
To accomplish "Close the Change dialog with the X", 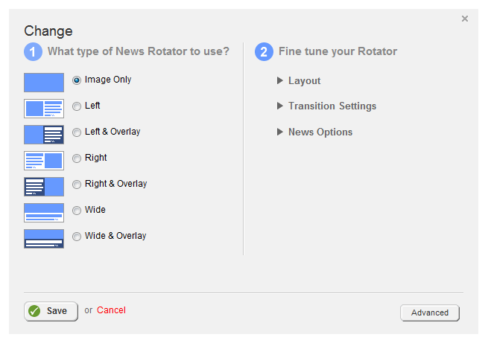I will [465, 19].
